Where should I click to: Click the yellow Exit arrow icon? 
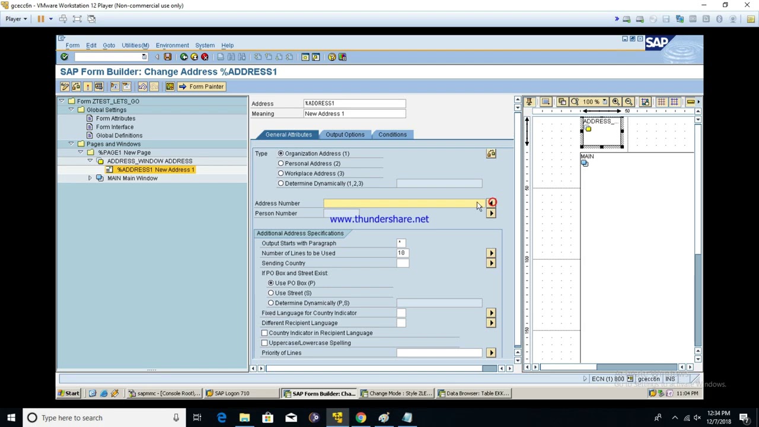pyautogui.click(x=194, y=57)
